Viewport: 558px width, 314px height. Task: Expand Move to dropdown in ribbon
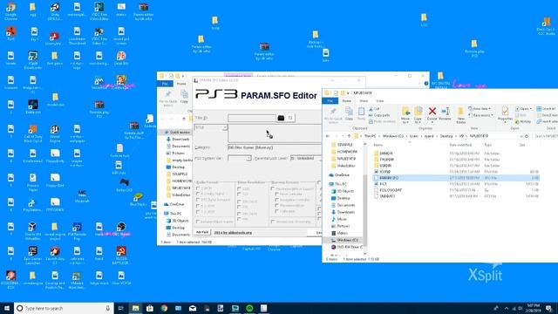tap(405, 121)
